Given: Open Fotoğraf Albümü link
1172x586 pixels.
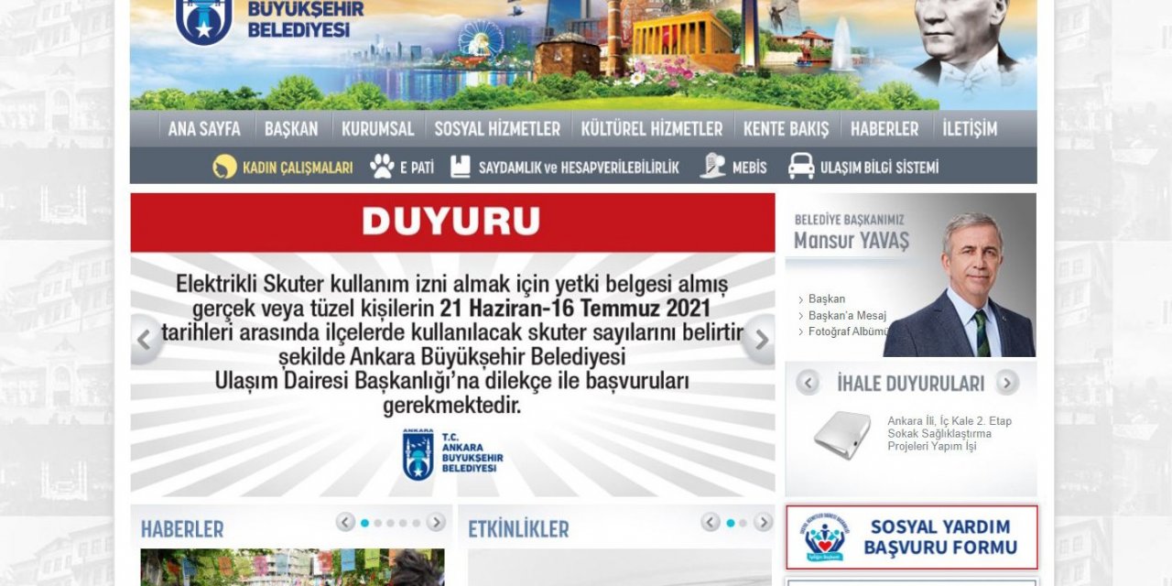Looking at the screenshot, I should [849, 331].
